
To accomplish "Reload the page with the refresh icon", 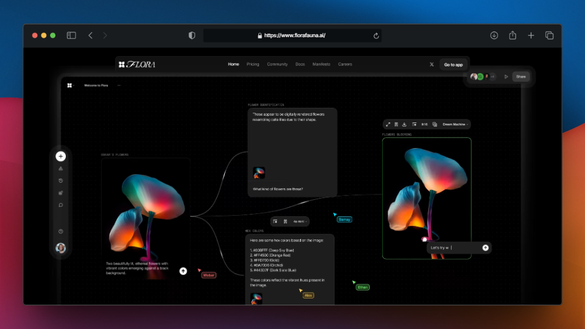I will click(x=376, y=36).
